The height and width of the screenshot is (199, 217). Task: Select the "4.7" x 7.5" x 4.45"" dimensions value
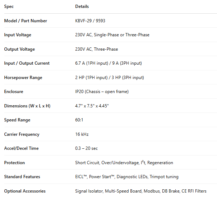click(x=92, y=106)
